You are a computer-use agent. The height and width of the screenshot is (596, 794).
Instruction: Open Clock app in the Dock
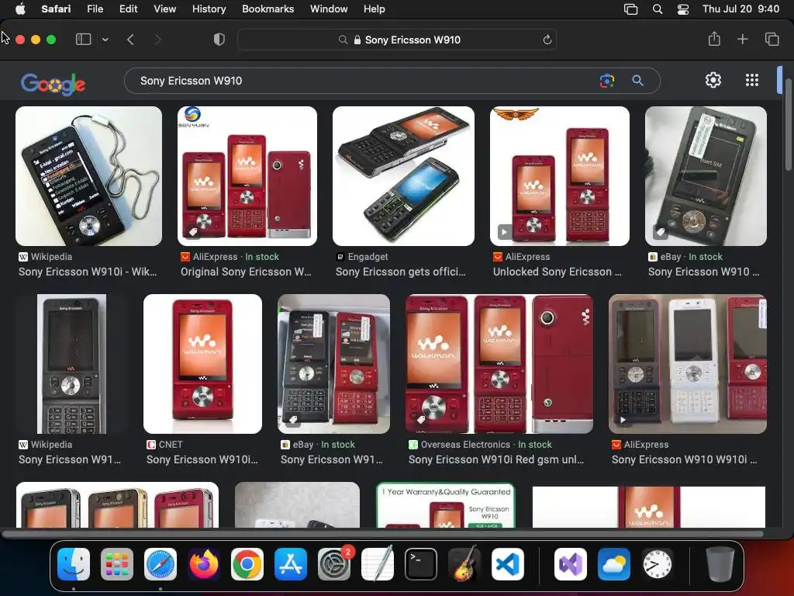658,564
